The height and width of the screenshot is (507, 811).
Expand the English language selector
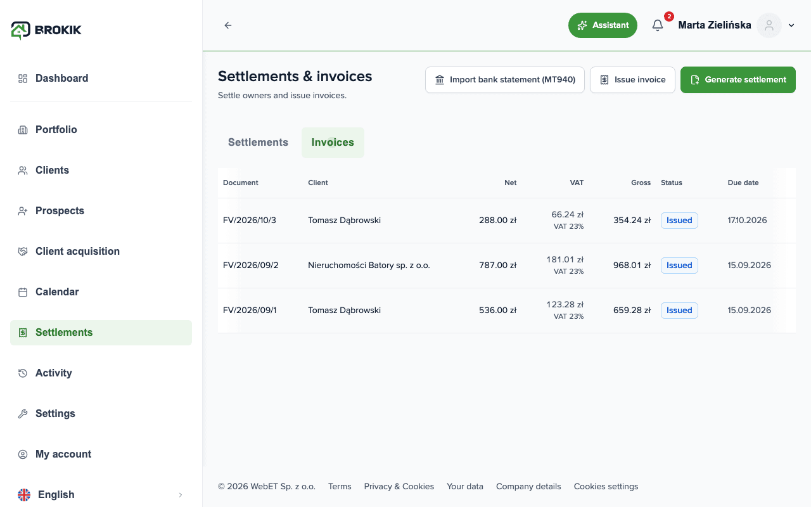coord(101,494)
